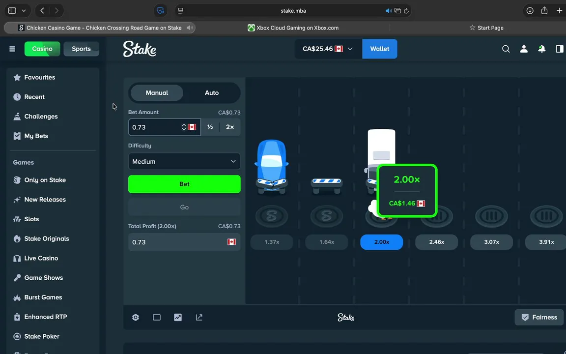Click the Safari sidebar toggle icon
Image resolution: width=566 pixels, height=354 pixels.
(12, 10)
